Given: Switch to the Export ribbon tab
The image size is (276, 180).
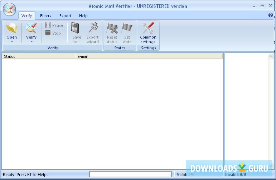Looking at the screenshot, I should pyautogui.click(x=65, y=16).
